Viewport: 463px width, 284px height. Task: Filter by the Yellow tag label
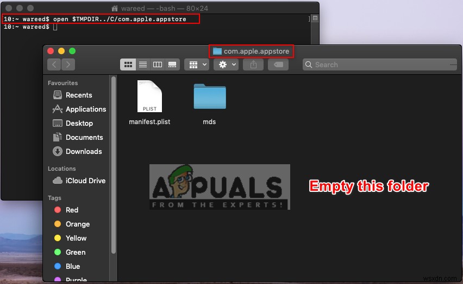pyautogui.click(x=76, y=238)
